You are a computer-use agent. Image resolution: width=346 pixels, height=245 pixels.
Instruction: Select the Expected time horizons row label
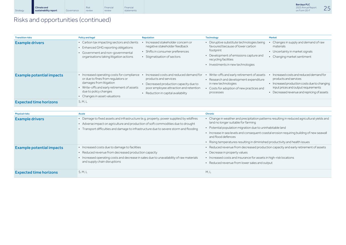pos(36,102)
